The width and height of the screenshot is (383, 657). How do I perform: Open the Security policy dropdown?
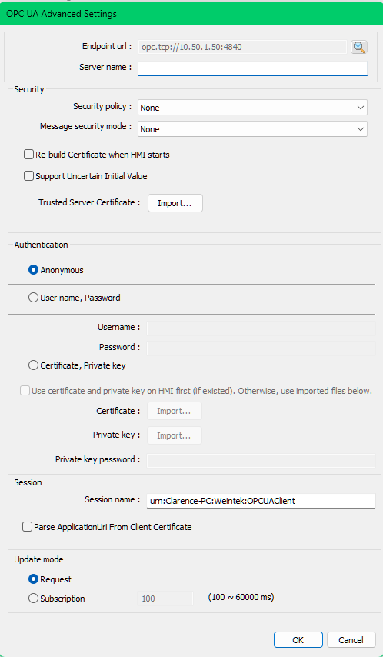pos(253,108)
